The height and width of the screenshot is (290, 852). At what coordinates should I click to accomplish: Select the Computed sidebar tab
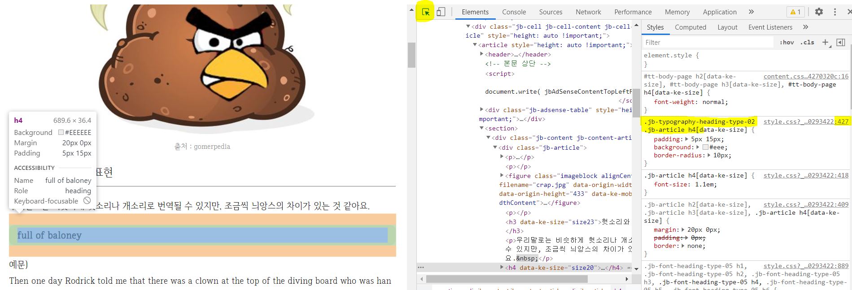tap(690, 27)
